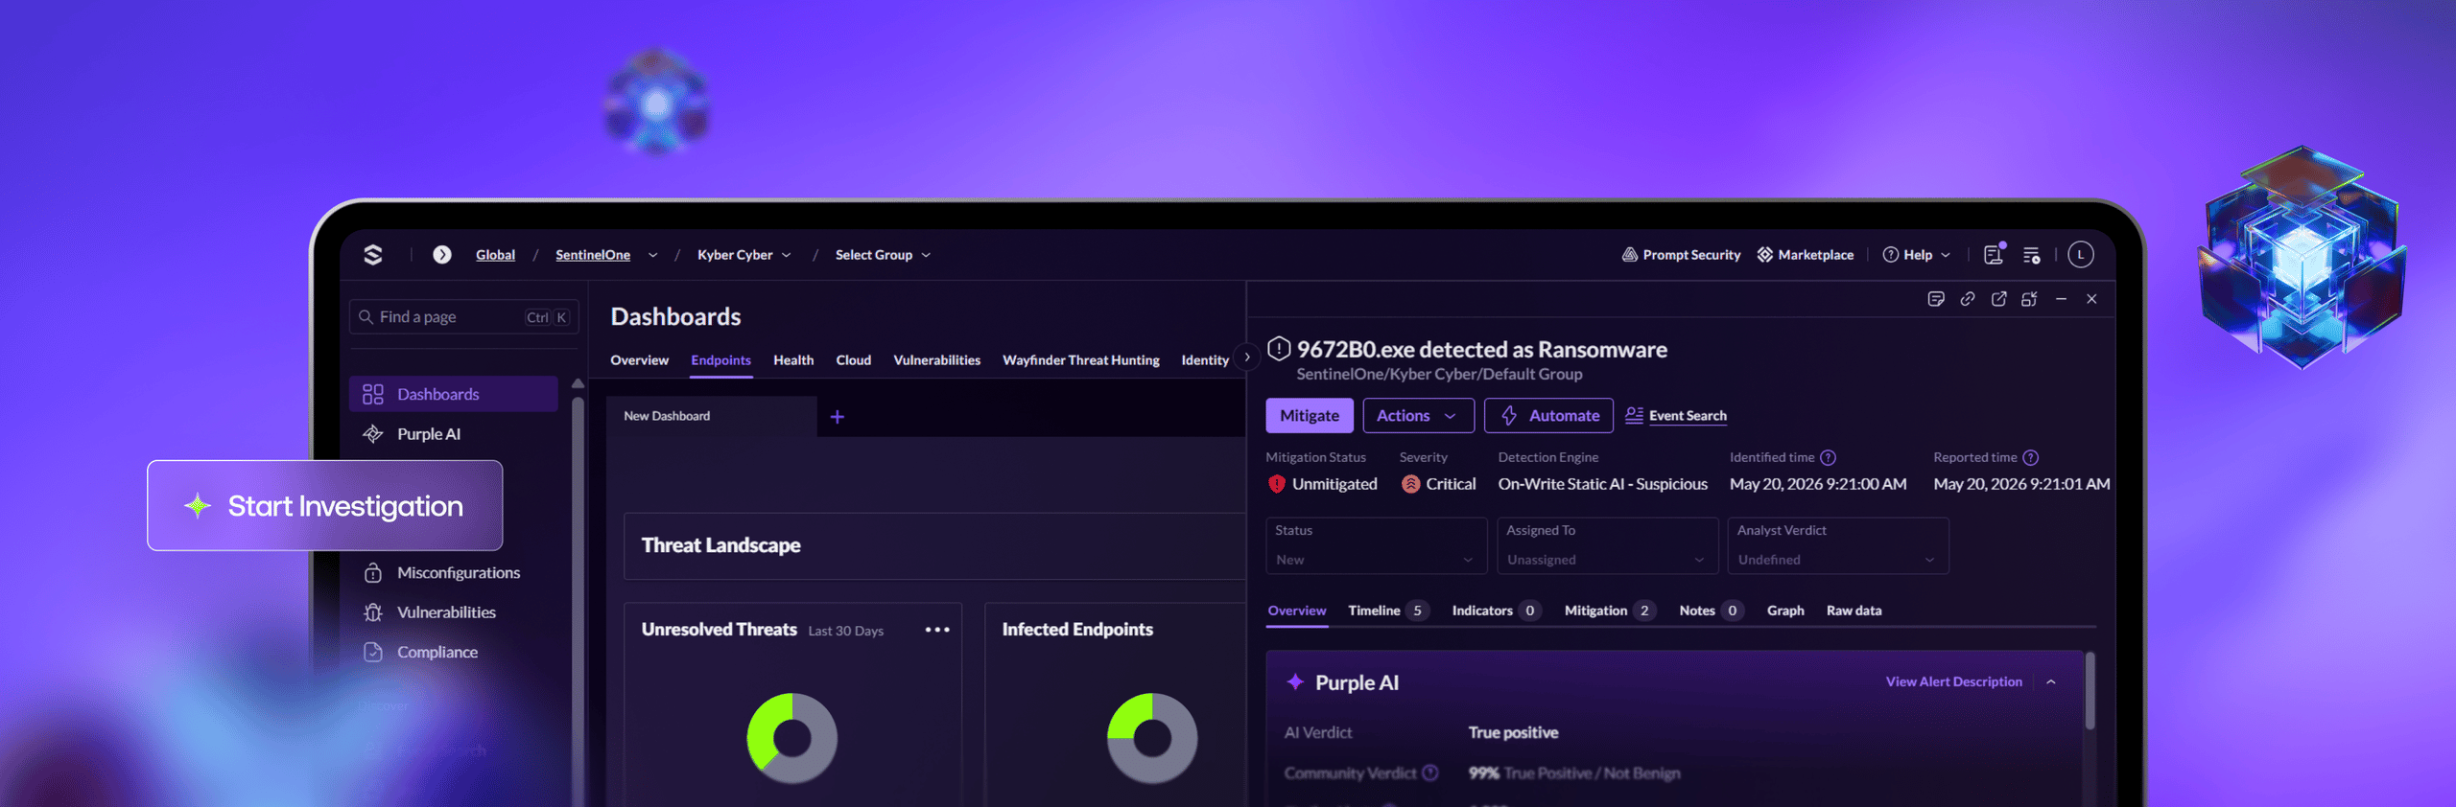2456x807 pixels.
Task: Open the Actions dropdown
Action: pos(1418,416)
